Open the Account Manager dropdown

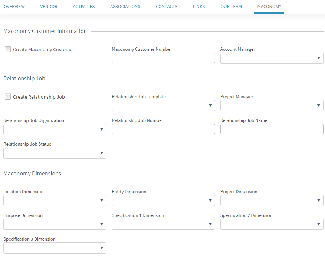pyautogui.click(x=272, y=58)
